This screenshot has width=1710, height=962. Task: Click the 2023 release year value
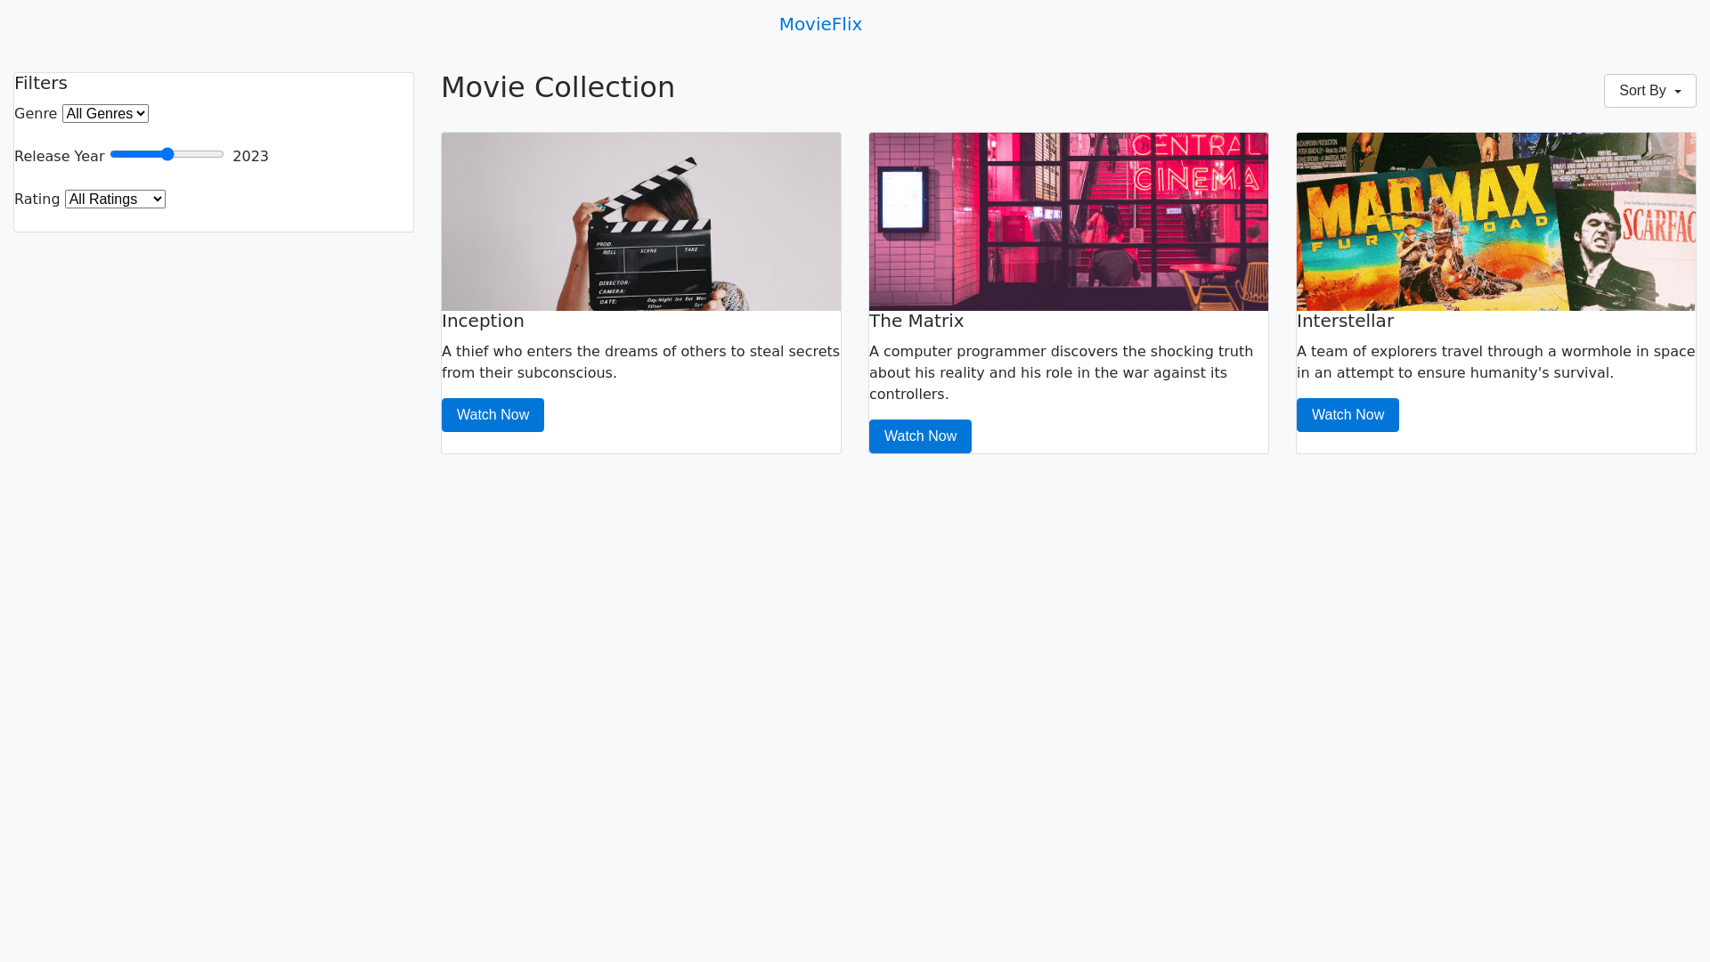tap(250, 156)
